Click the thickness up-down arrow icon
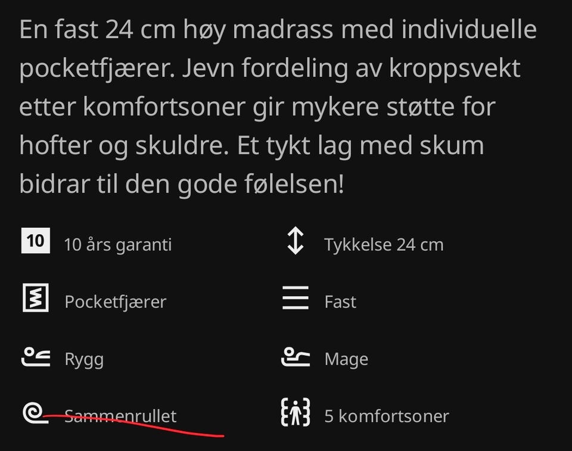The image size is (572, 451). [295, 241]
